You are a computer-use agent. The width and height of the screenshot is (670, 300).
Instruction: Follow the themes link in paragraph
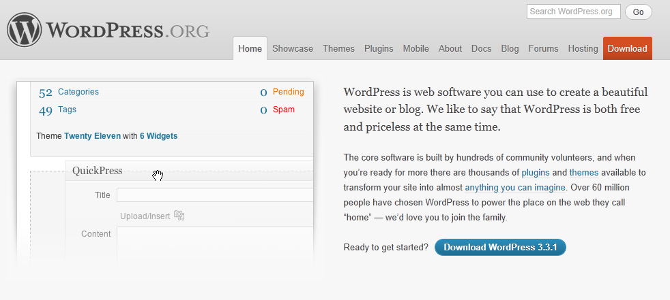[583, 173]
